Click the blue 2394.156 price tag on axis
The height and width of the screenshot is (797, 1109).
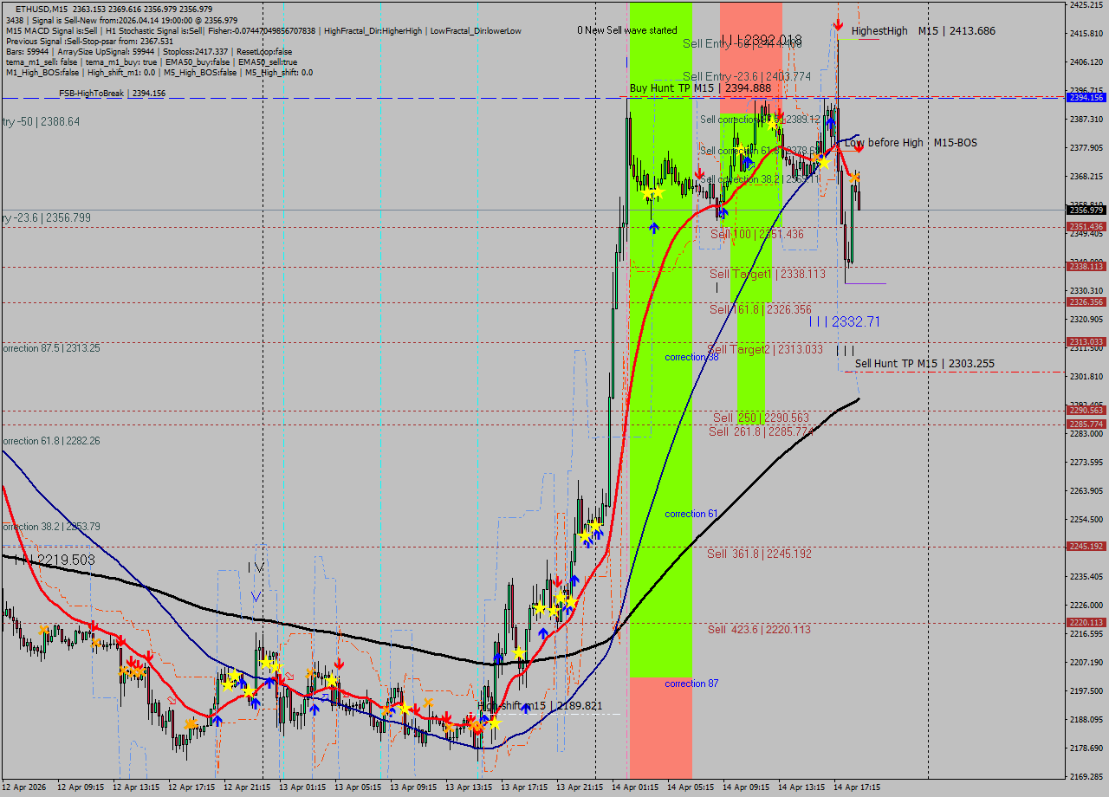(1086, 98)
